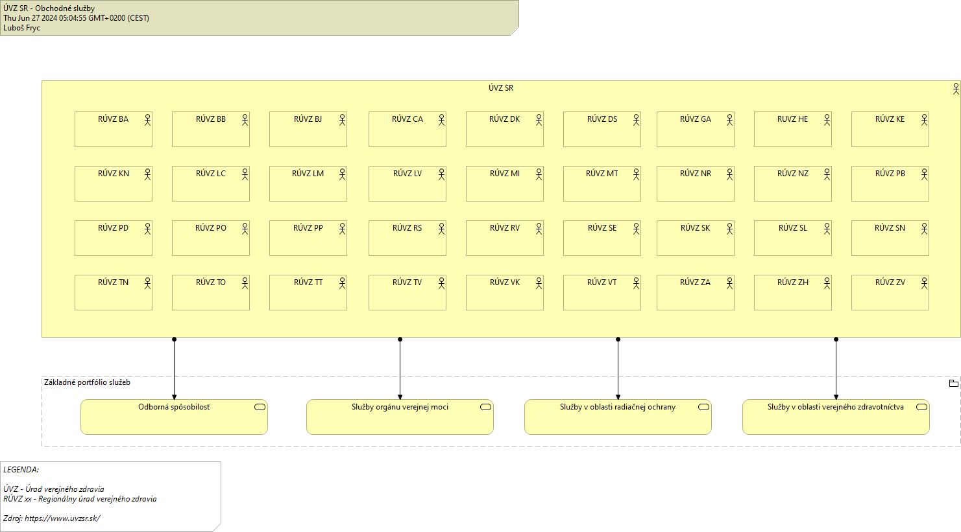Click the service icon on Služby orgánu verejnej moci

pos(485,407)
